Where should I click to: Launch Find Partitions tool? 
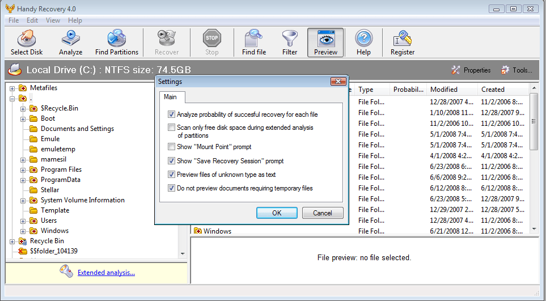coord(117,43)
